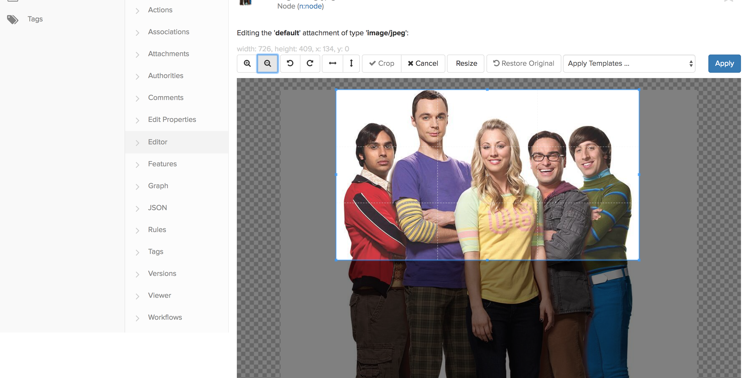The image size is (749, 378).
Task: Click chevron beside Editor
Action: coord(137,143)
